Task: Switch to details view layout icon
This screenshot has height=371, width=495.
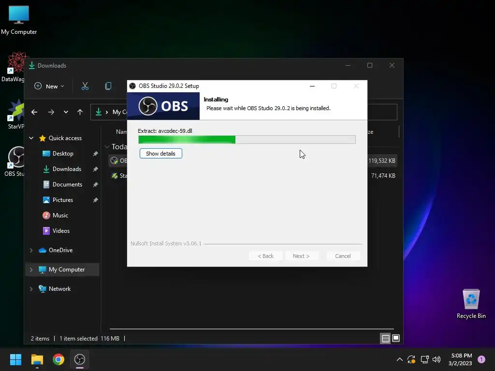Action: point(385,339)
